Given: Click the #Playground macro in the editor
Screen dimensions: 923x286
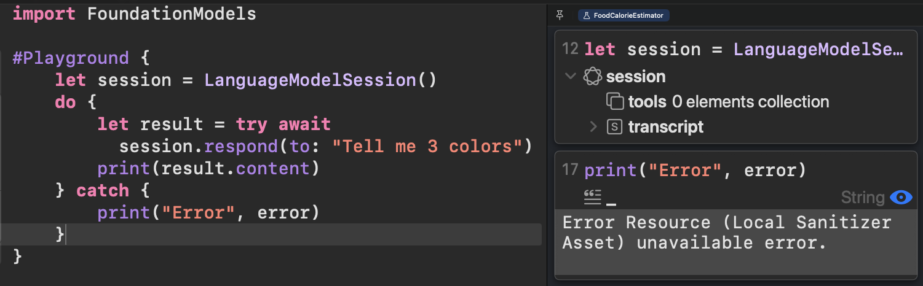Looking at the screenshot, I should click(71, 58).
